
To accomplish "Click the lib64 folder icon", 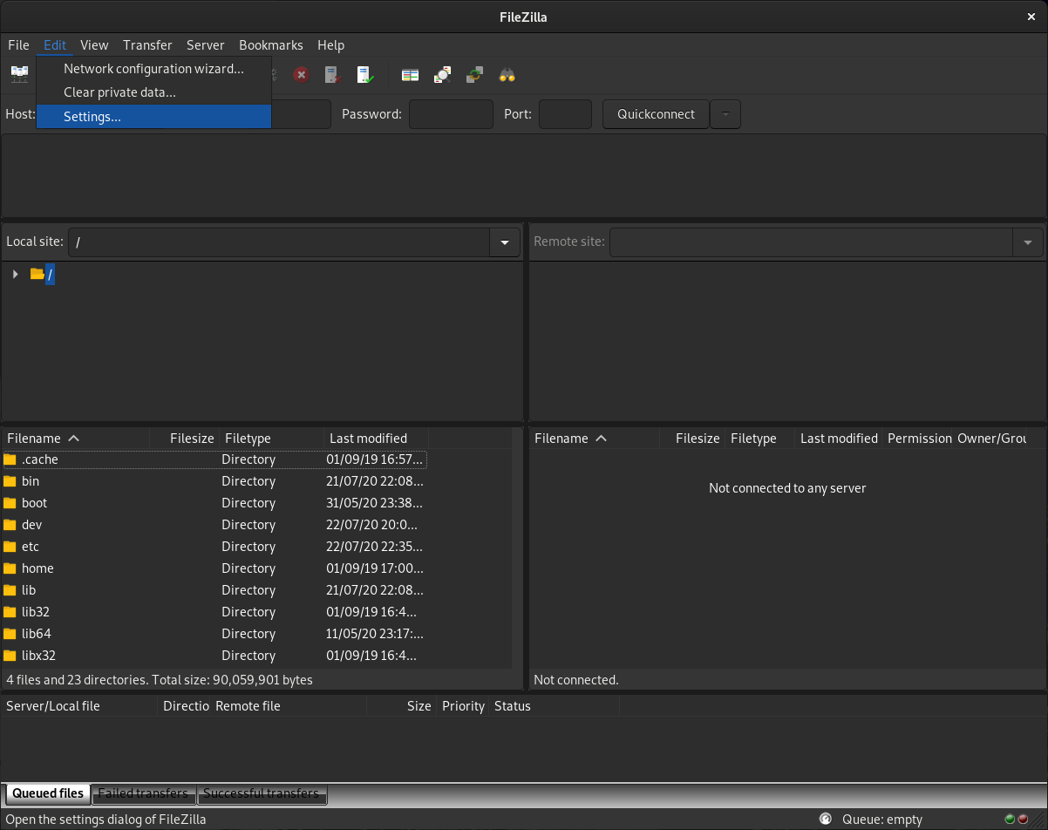I will 10,634.
